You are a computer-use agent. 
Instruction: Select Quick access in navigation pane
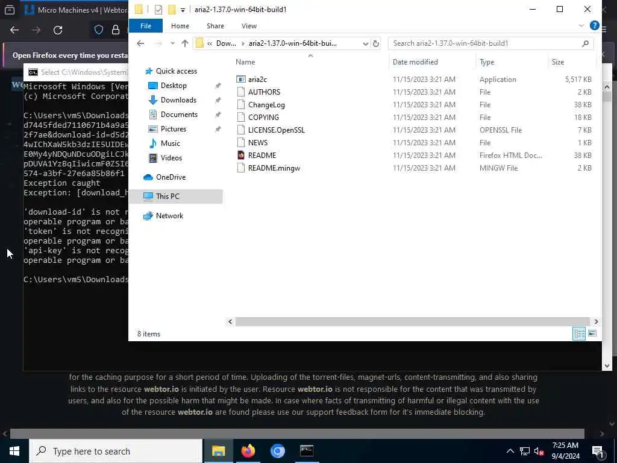click(177, 71)
